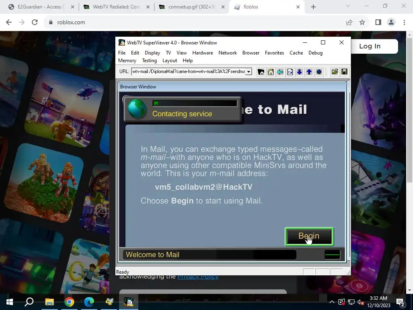Viewport: 413px width, 310px height.
Task: Click Chrome icon in taskbar
Action: click(69, 302)
